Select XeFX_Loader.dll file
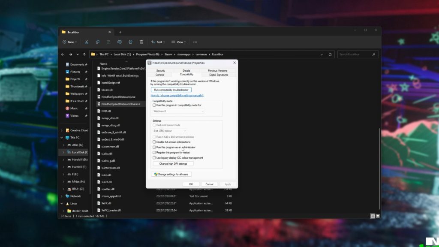This screenshot has height=247, width=439. pos(111,210)
